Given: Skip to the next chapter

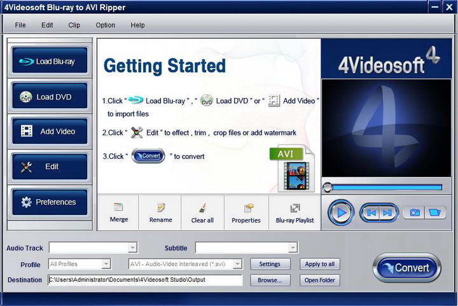Looking at the screenshot, I should pos(388,212).
